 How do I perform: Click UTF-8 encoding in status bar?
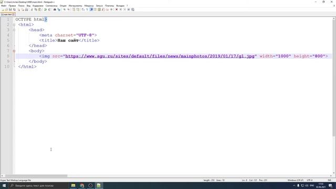pos(310,180)
